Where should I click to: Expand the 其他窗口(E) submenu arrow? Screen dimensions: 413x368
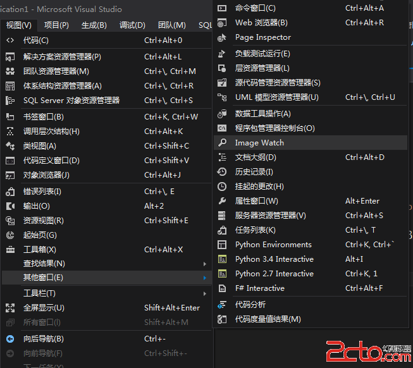coord(205,278)
